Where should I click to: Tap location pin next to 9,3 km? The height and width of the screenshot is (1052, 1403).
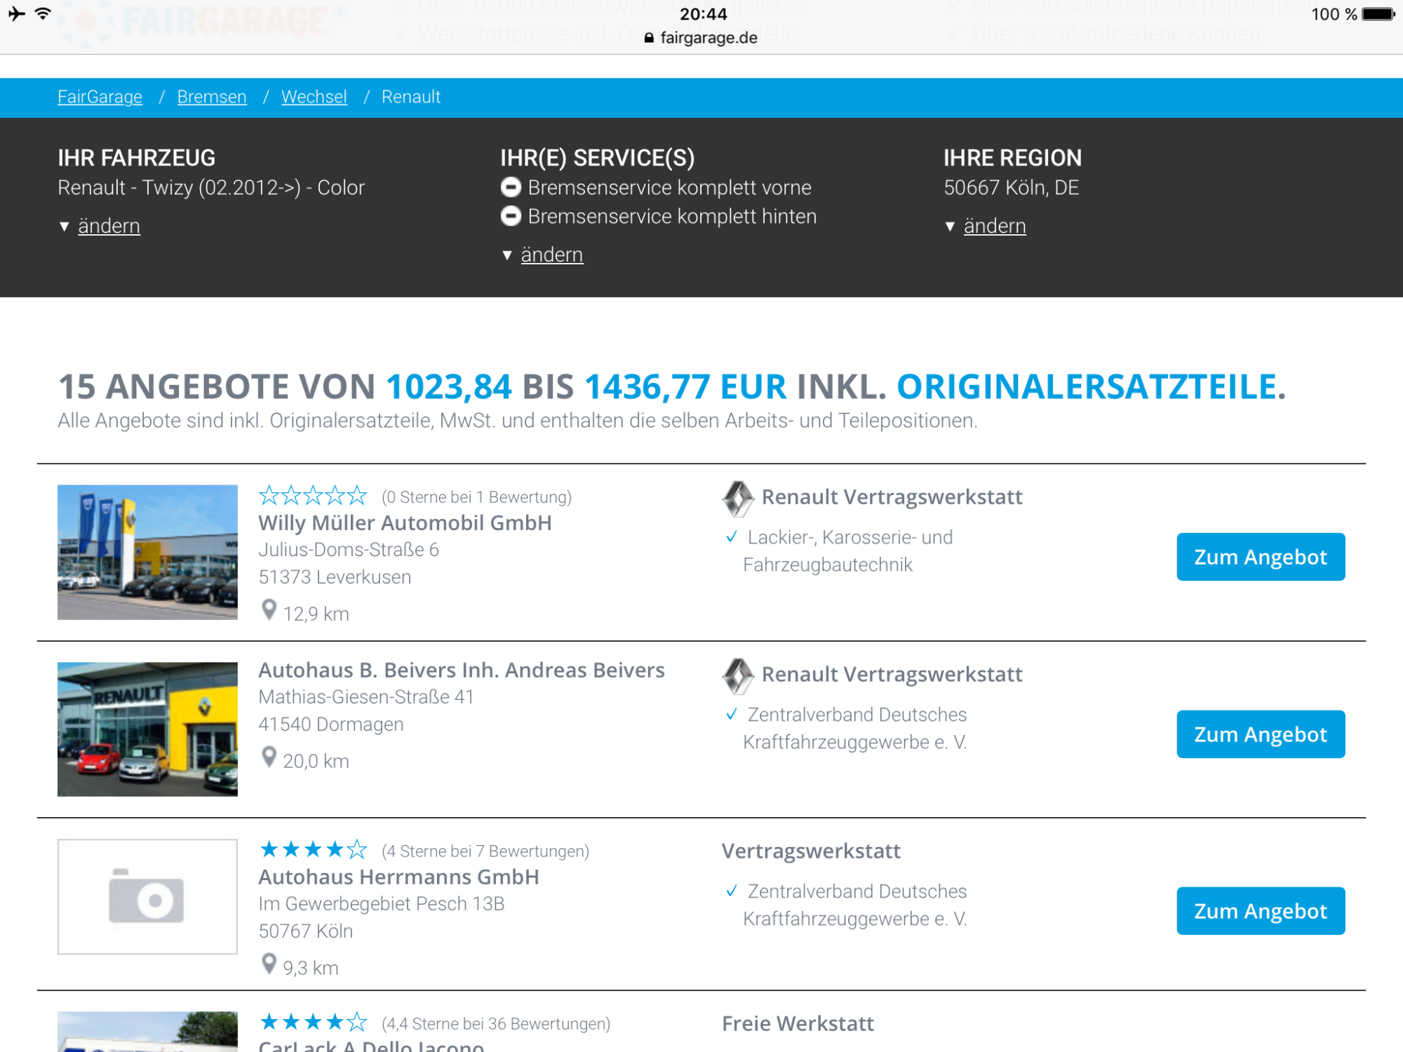pyautogui.click(x=269, y=964)
